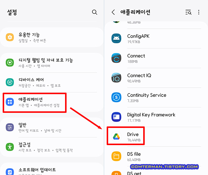Open DS file app entry

[156, 157]
